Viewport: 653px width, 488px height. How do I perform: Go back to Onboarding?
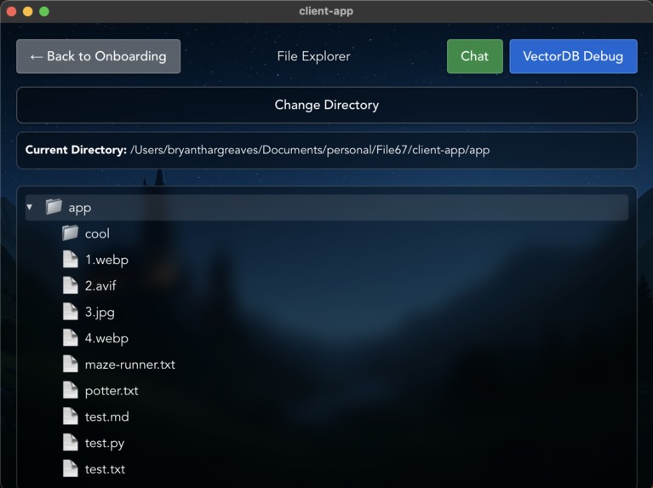pyautogui.click(x=98, y=56)
